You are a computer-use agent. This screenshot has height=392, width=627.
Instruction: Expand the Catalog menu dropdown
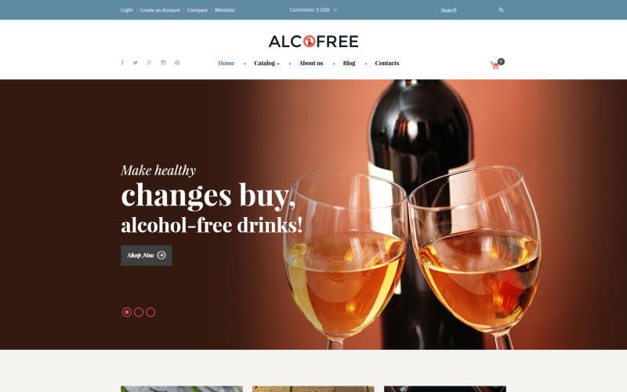click(x=266, y=64)
